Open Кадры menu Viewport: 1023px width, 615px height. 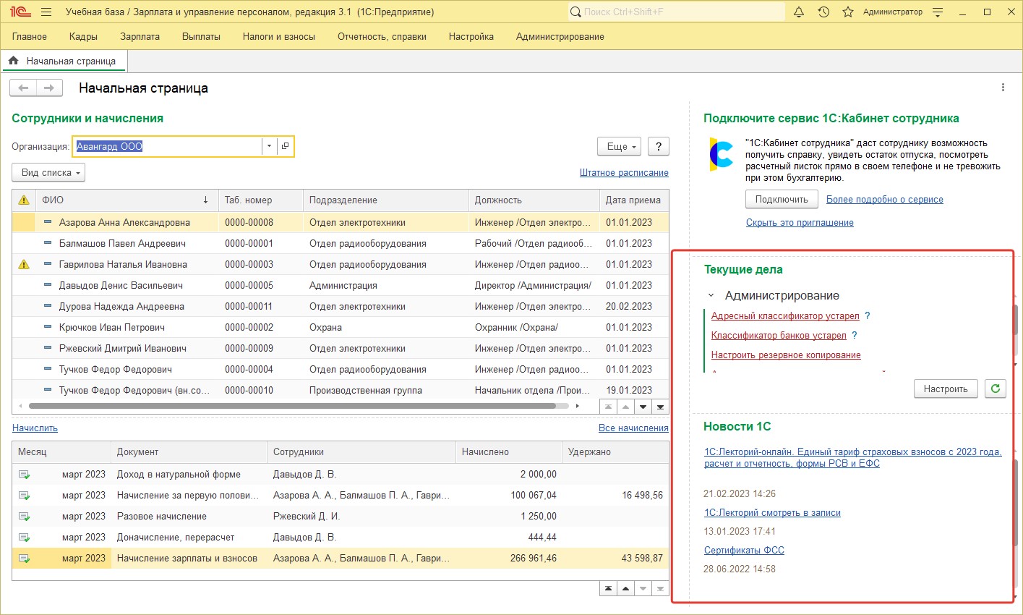[x=83, y=36]
